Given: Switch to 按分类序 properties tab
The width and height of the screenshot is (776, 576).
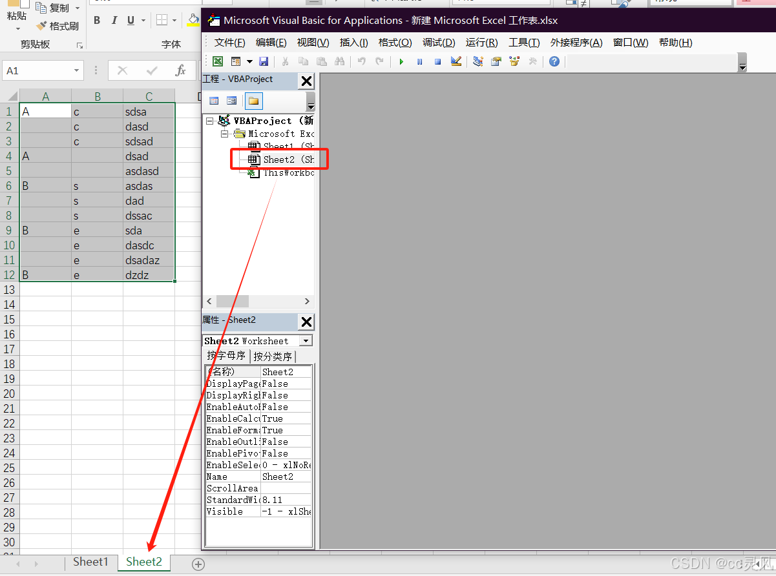Looking at the screenshot, I should (x=273, y=356).
